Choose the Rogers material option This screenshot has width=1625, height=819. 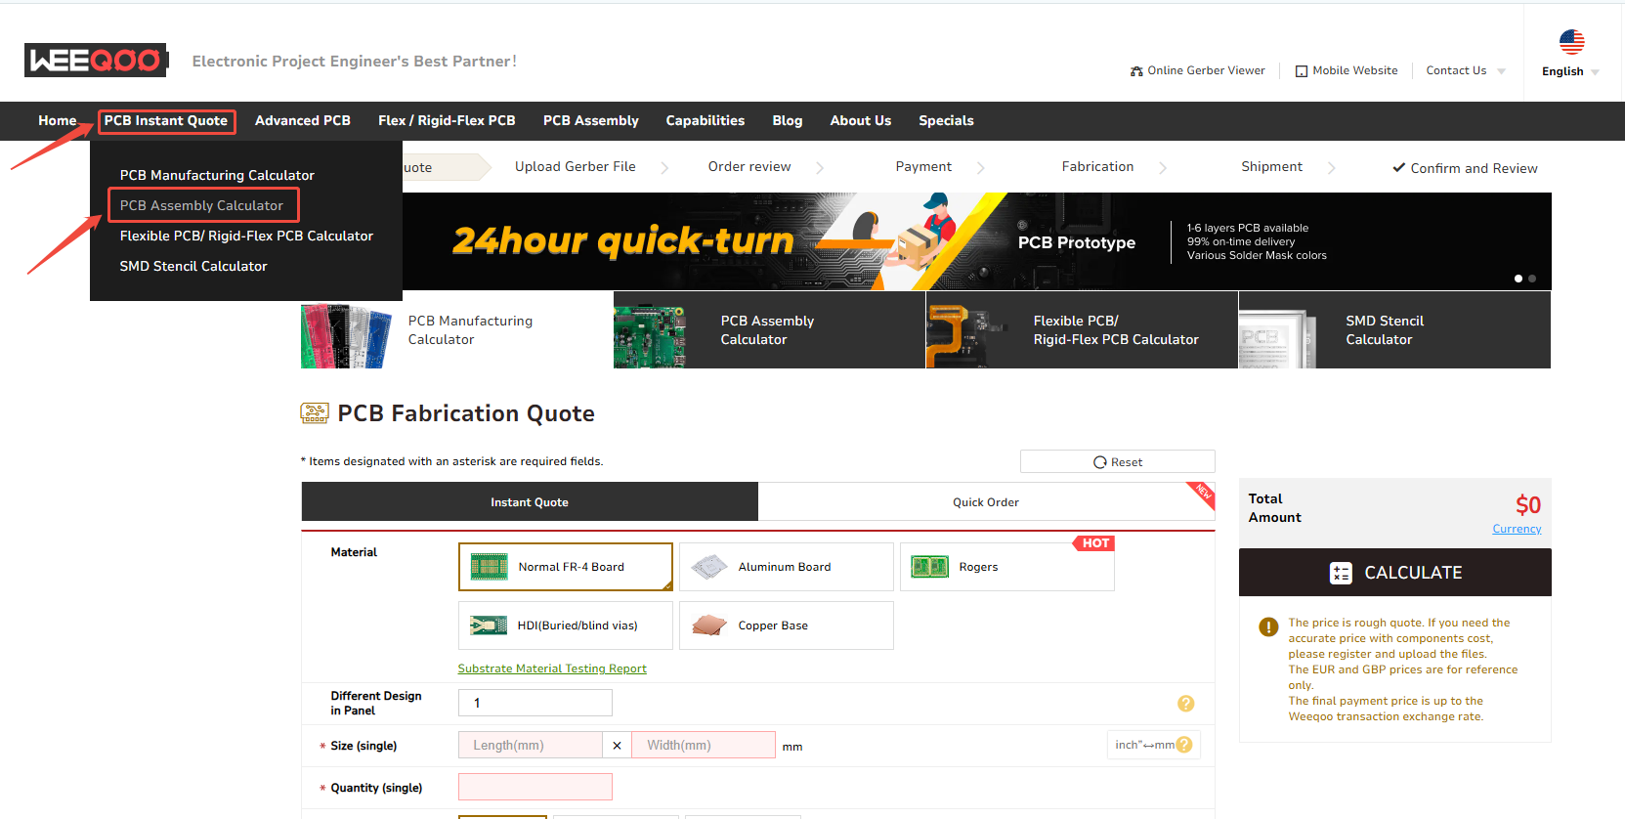coord(1005,567)
